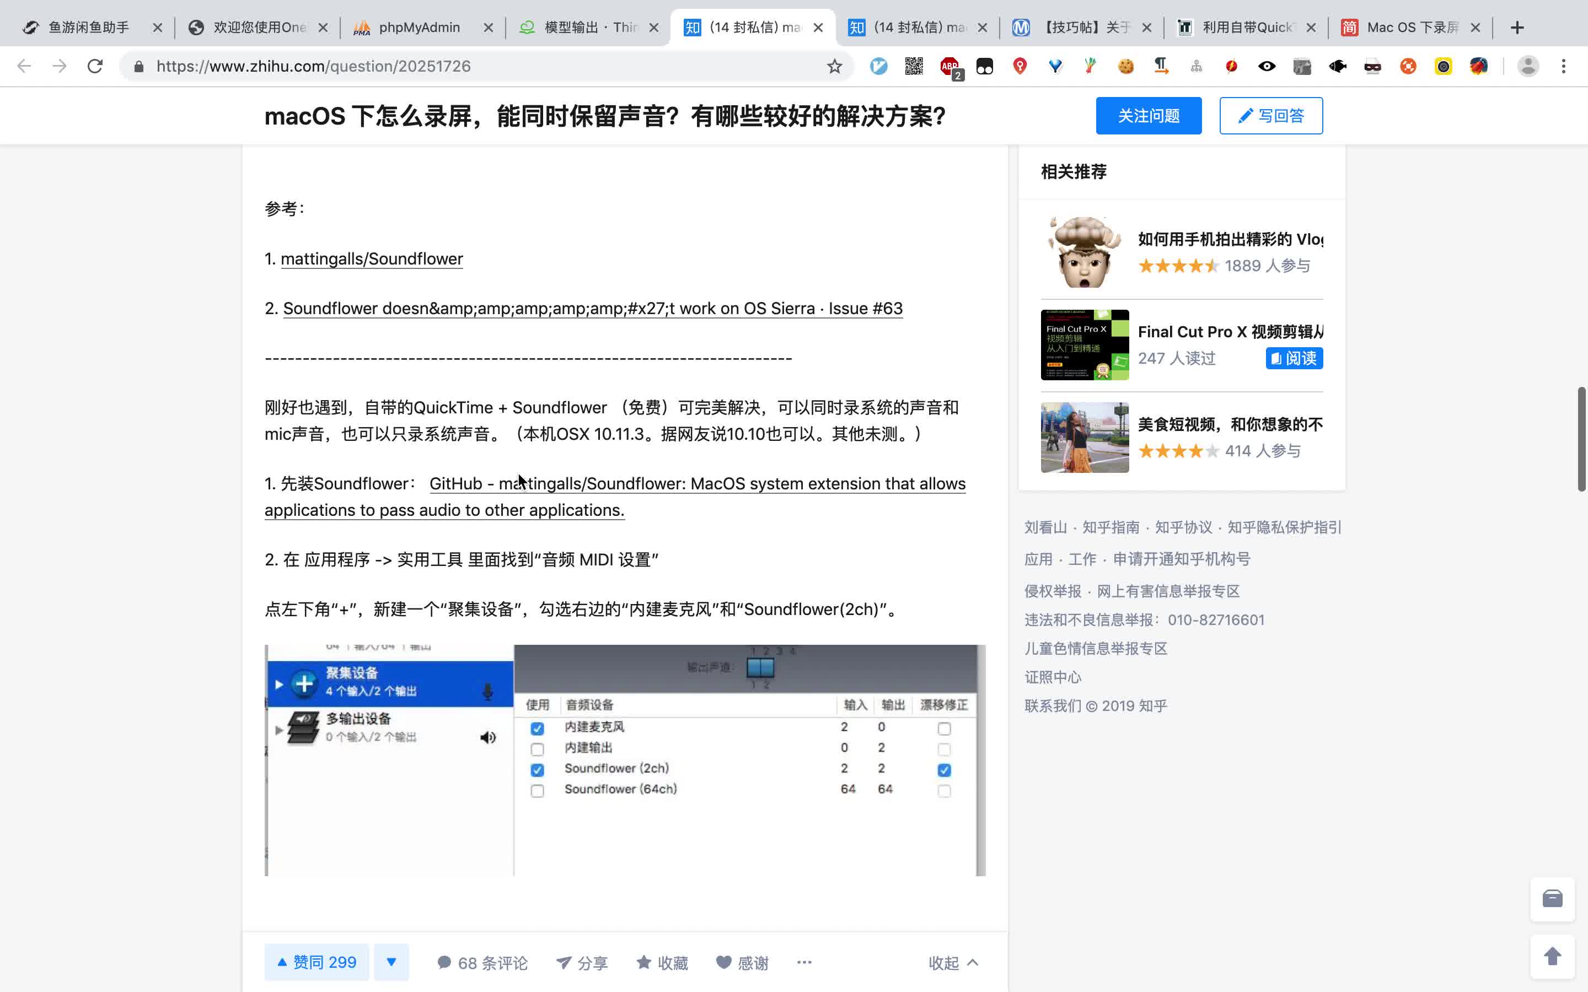Open the cookie extension icon
Screen dimensions: 1588x992
point(1126,66)
